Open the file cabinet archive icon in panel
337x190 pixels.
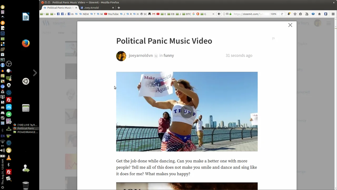[x=26, y=108]
